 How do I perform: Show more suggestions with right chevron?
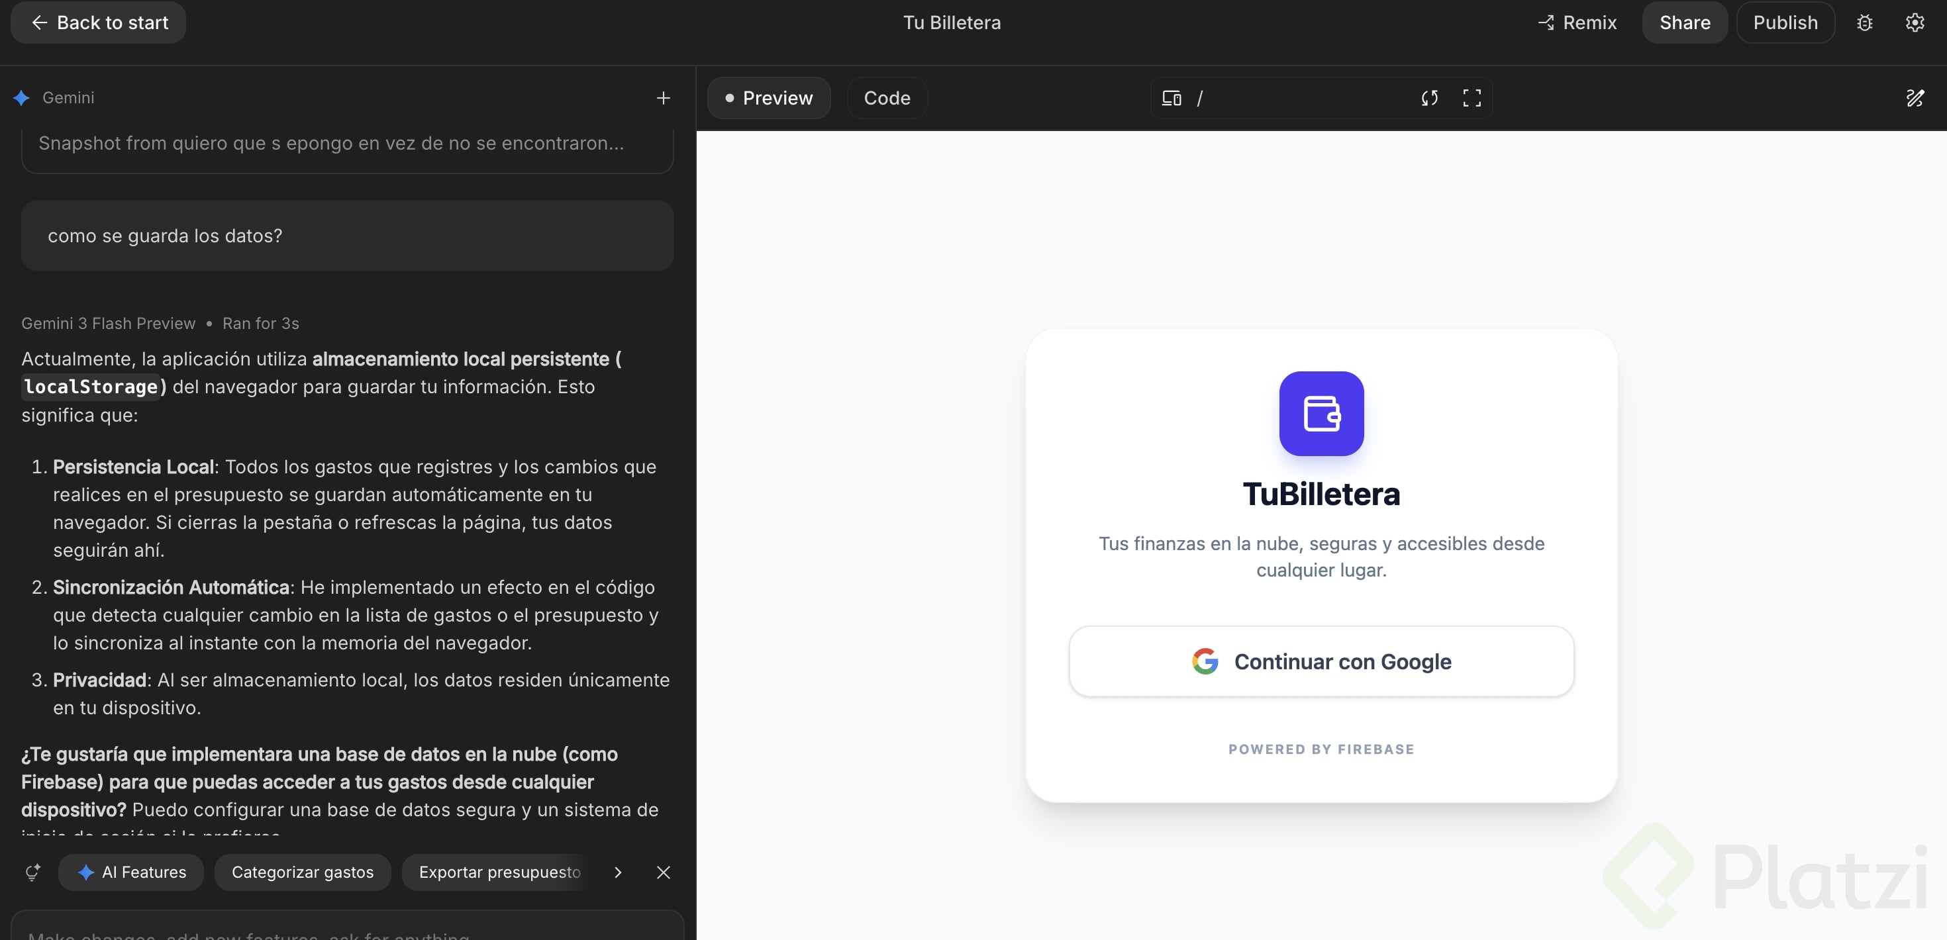click(x=617, y=872)
